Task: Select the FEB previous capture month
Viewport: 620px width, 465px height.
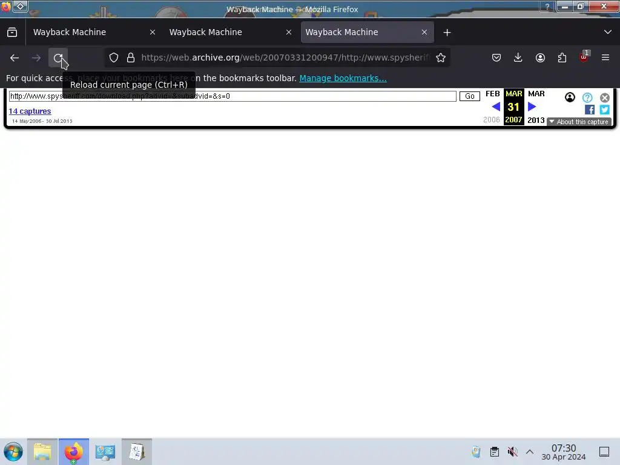Action: click(493, 94)
